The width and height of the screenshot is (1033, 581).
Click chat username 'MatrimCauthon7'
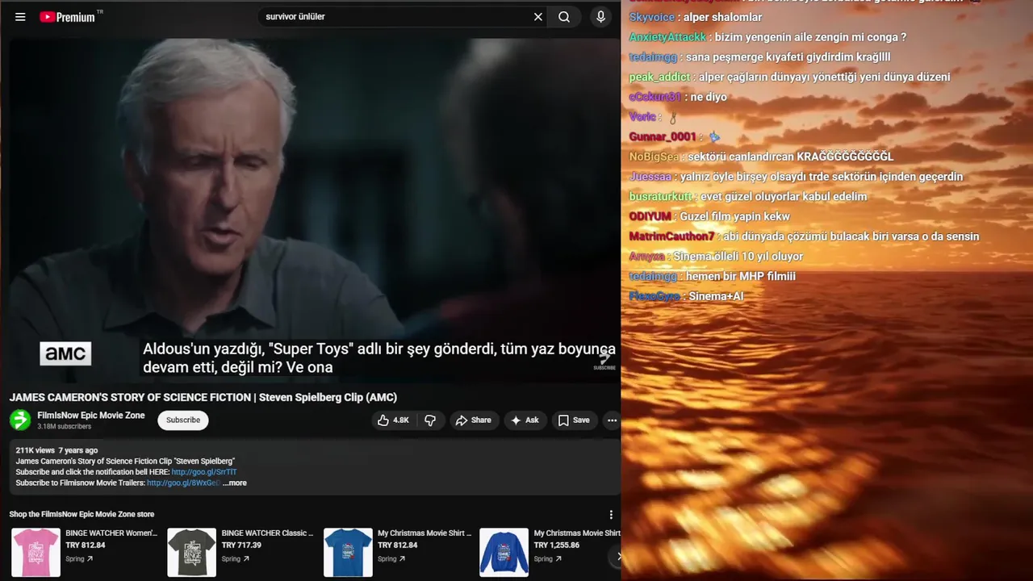pos(671,236)
